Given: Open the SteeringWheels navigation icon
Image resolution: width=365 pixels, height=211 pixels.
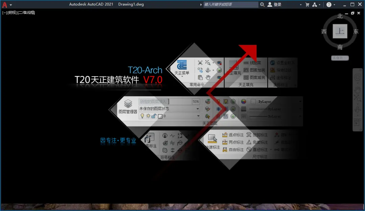Looking at the screenshot, I should [x=358, y=77].
